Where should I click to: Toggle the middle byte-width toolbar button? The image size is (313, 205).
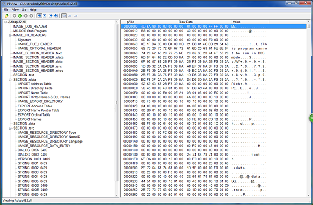[x=69, y=16]
